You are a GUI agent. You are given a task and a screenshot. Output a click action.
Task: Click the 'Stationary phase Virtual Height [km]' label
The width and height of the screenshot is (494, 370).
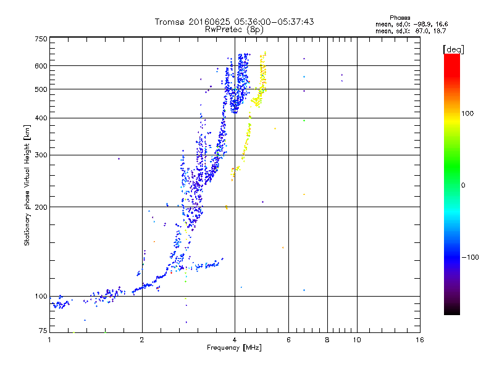tap(27, 186)
